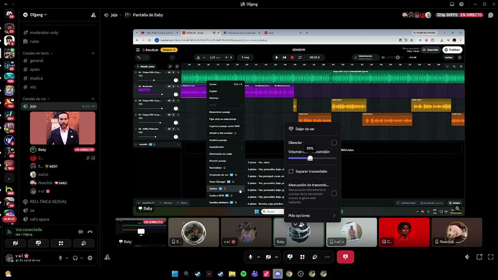Screen dimensions: 498x280
Task: Collapse the Canales de voz category
Action: click(x=36, y=99)
